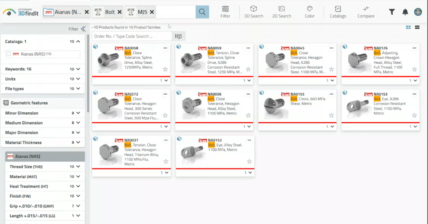Check the Aianas (NAS) catalog checkbox
The height and width of the screenshot is (224, 428).
pyautogui.click(x=9, y=54)
